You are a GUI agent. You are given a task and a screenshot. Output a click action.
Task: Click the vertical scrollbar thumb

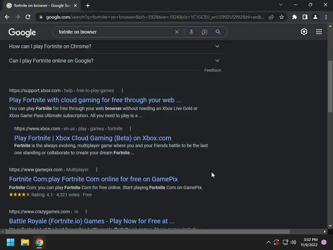(330, 86)
